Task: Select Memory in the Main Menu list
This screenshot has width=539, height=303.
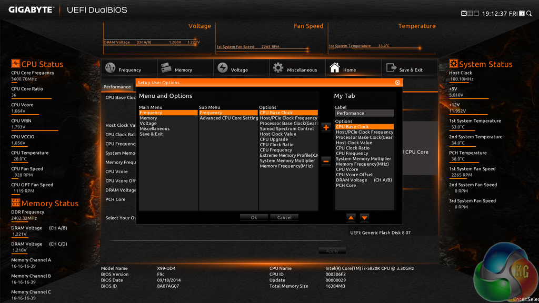Action: tap(148, 118)
